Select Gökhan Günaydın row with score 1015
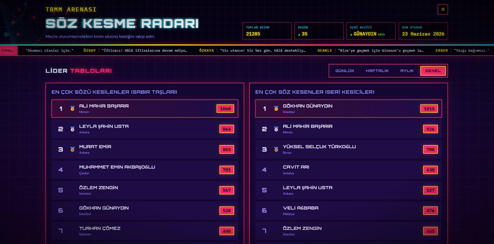Viewport: 494px width, 244px height. (348, 109)
